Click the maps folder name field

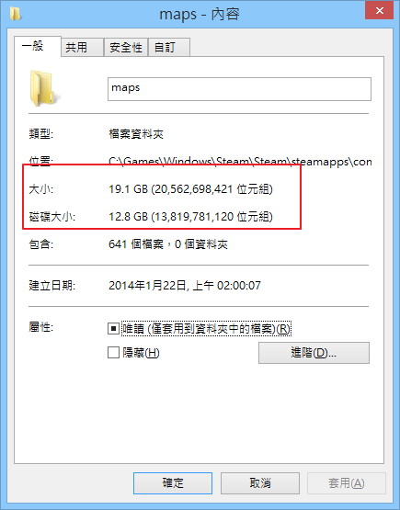click(239, 89)
